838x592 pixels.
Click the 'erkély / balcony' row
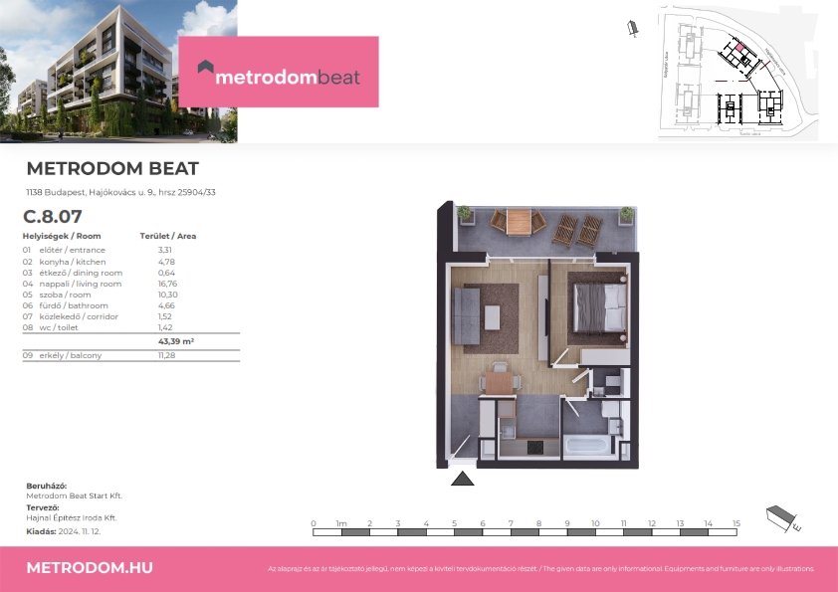point(131,355)
